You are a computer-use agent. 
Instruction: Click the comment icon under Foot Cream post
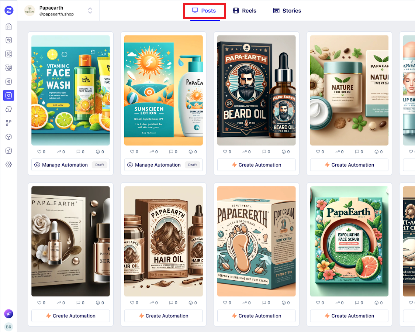[264, 303]
